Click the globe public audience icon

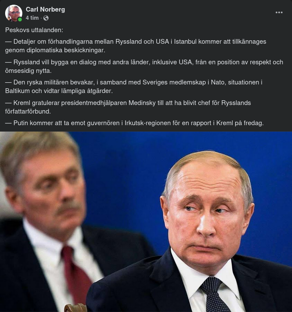coord(46,18)
